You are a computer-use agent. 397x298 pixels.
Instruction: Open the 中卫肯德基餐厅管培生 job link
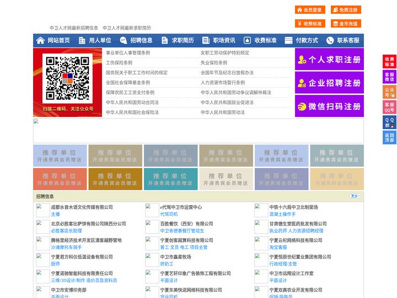click(x=182, y=231)
